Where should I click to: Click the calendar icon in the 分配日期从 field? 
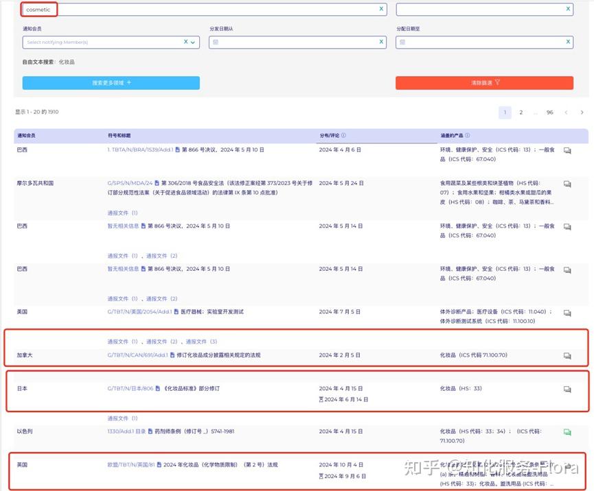pos(214,42)
